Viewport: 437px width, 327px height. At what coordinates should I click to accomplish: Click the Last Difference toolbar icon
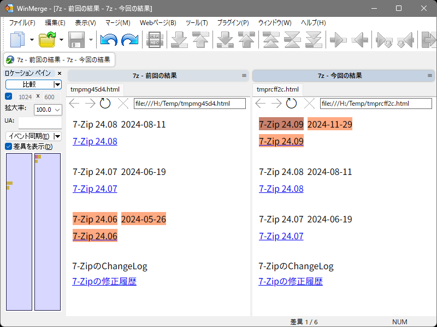[314, 39]
